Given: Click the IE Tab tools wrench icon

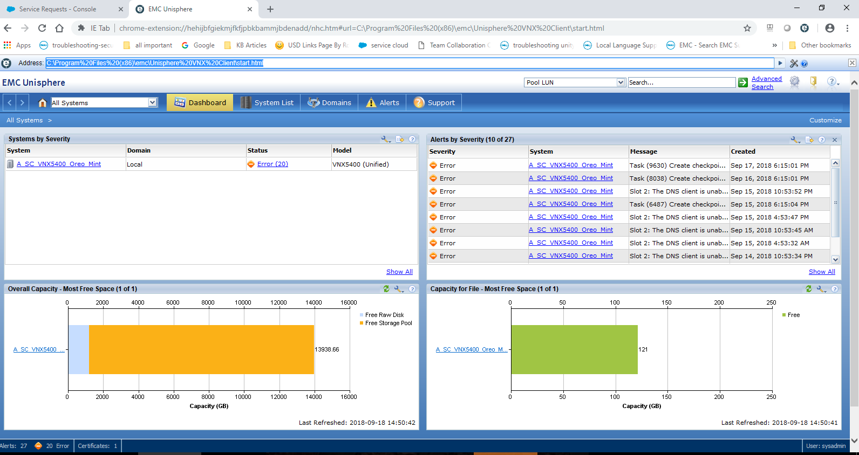Looking at the screenshot, I should tap(794, 63).
